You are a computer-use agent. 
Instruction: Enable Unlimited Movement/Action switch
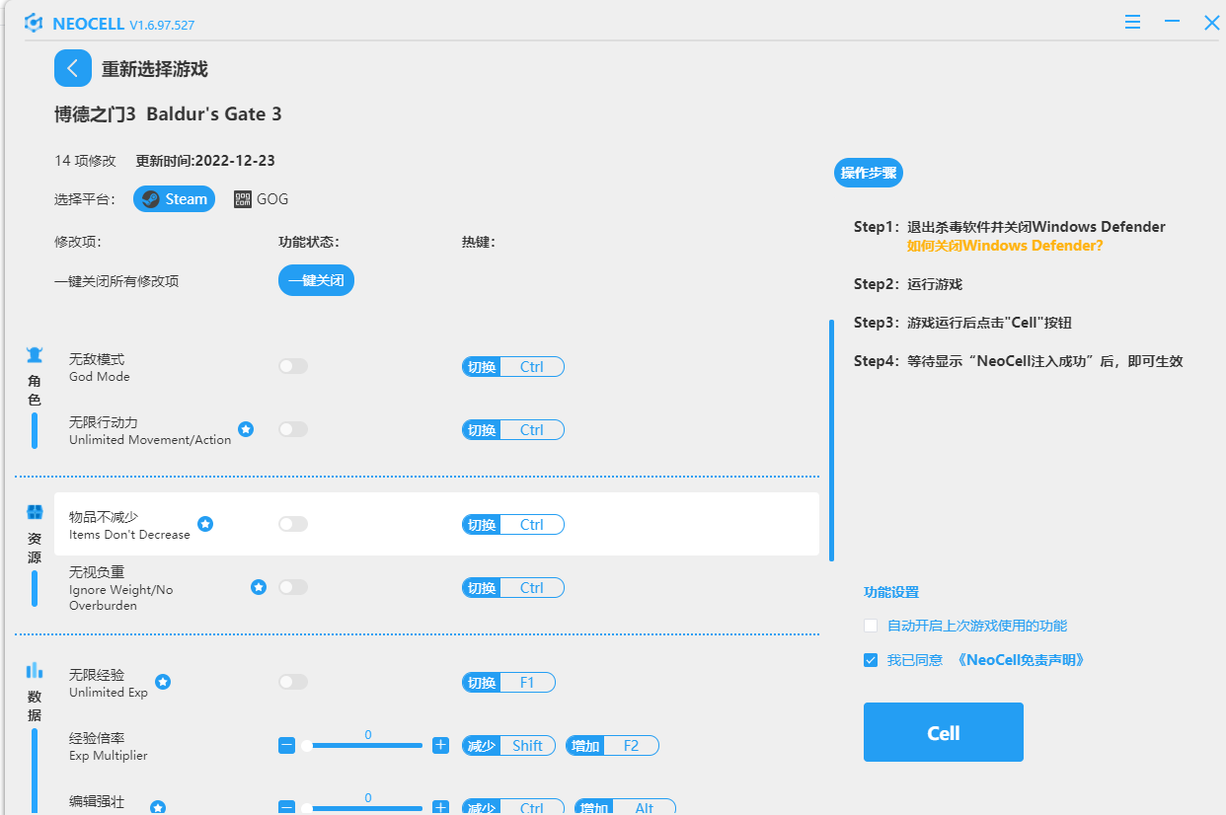(x=293, y=429)
